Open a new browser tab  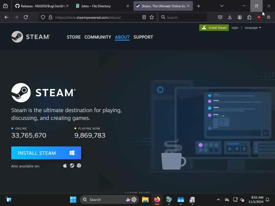pyautogui.click(x=198, y=6)
